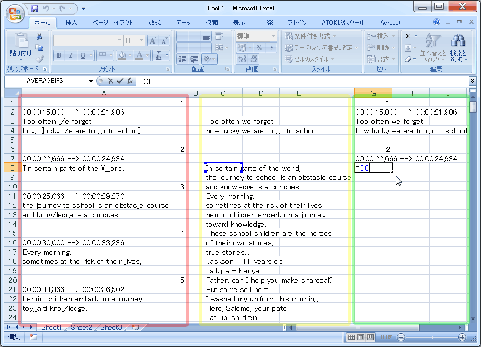Toggle Bold formatting
481x347 pixels.
(59, 55)
